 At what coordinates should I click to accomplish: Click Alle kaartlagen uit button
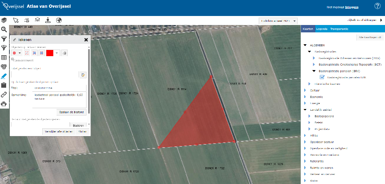pyautogui.click(x=370, y=38)
